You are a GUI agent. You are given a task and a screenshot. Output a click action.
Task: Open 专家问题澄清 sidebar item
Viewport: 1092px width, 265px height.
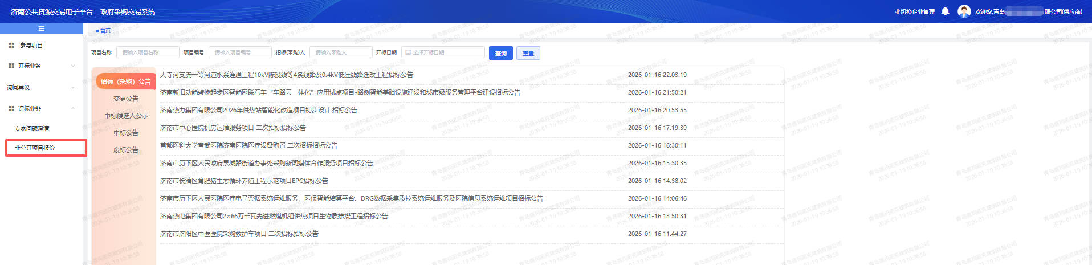(x=32, y=129)
